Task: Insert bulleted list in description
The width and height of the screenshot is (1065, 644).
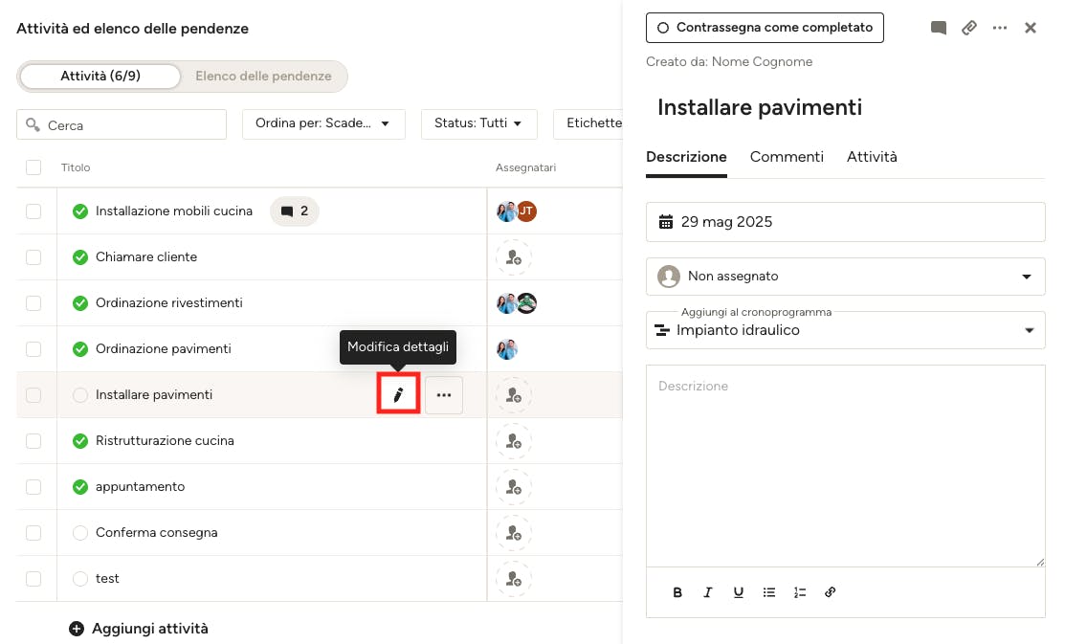Action: pyautogui.click(x=768, y=592)
